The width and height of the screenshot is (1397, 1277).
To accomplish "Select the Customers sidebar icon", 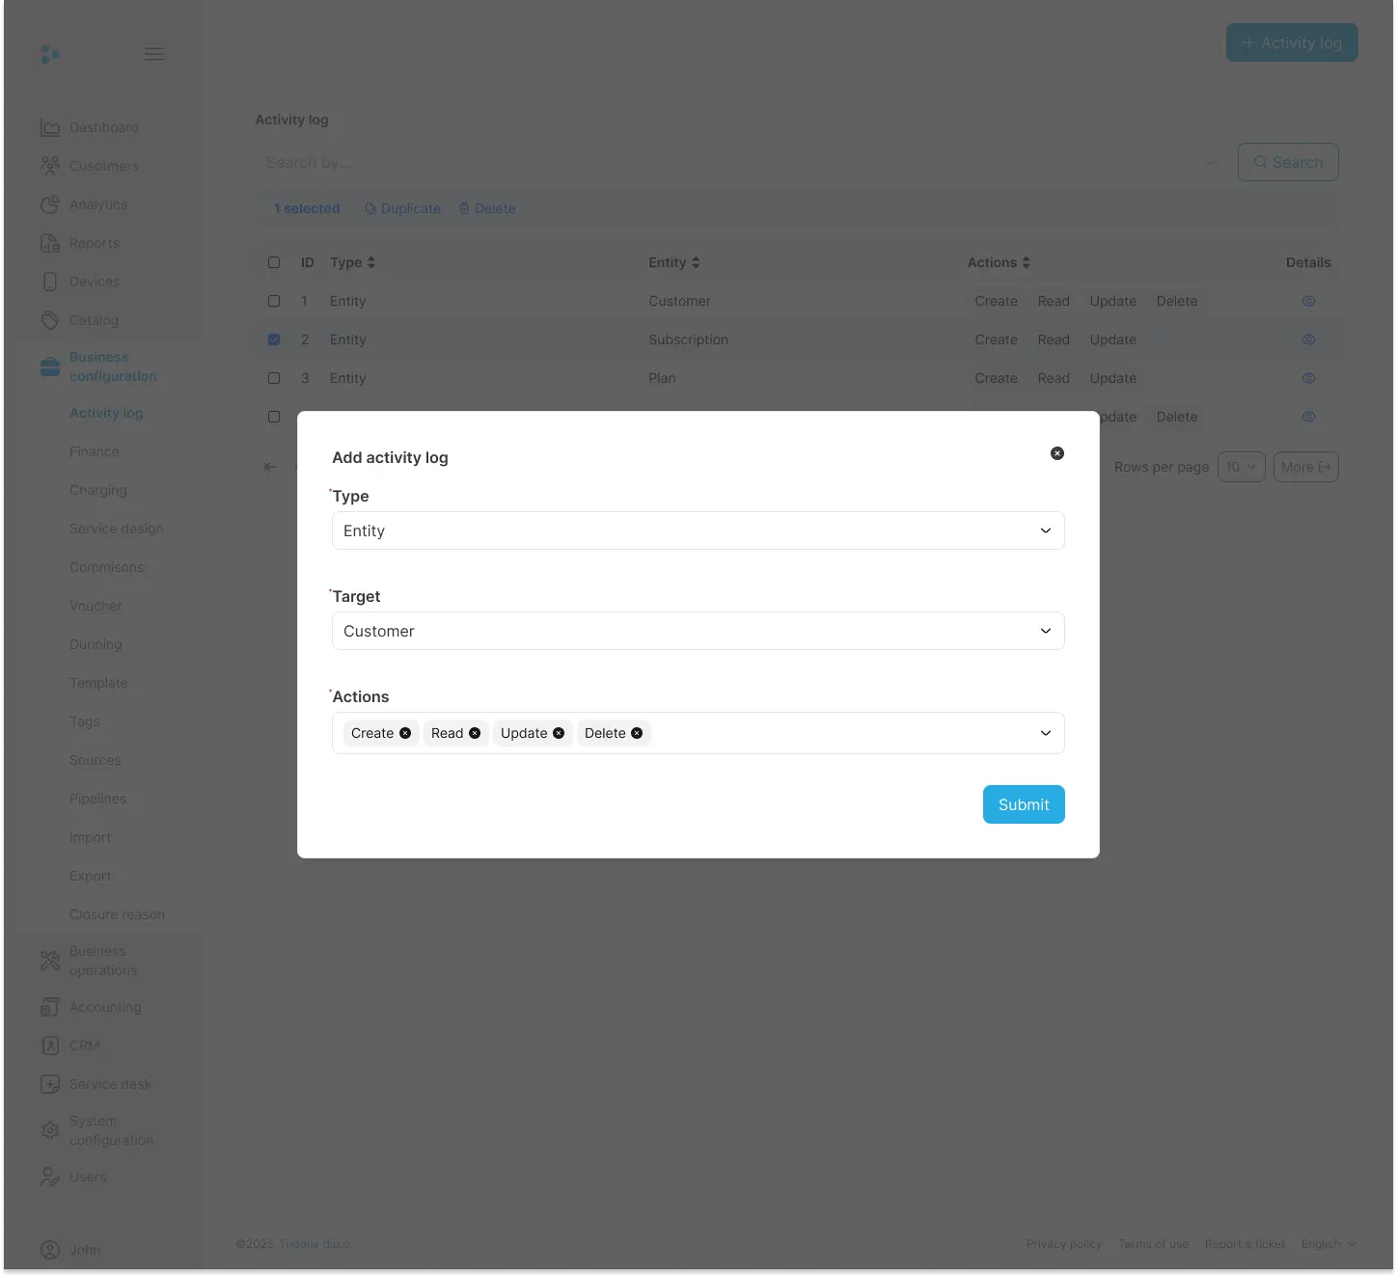I will (x=50, y=165).
